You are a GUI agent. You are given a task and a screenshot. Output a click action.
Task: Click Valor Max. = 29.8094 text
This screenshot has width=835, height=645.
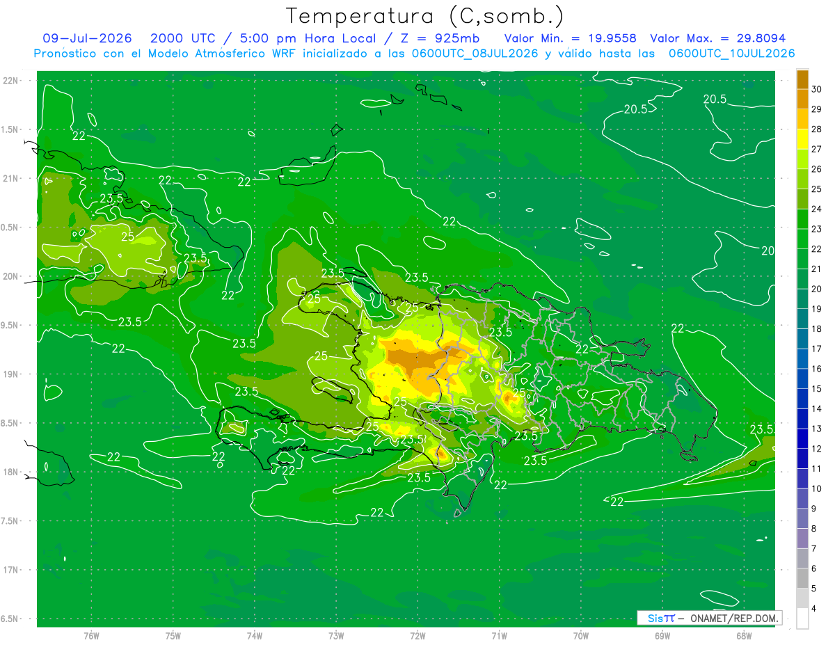pyautogui.click(x=718, y=38)
